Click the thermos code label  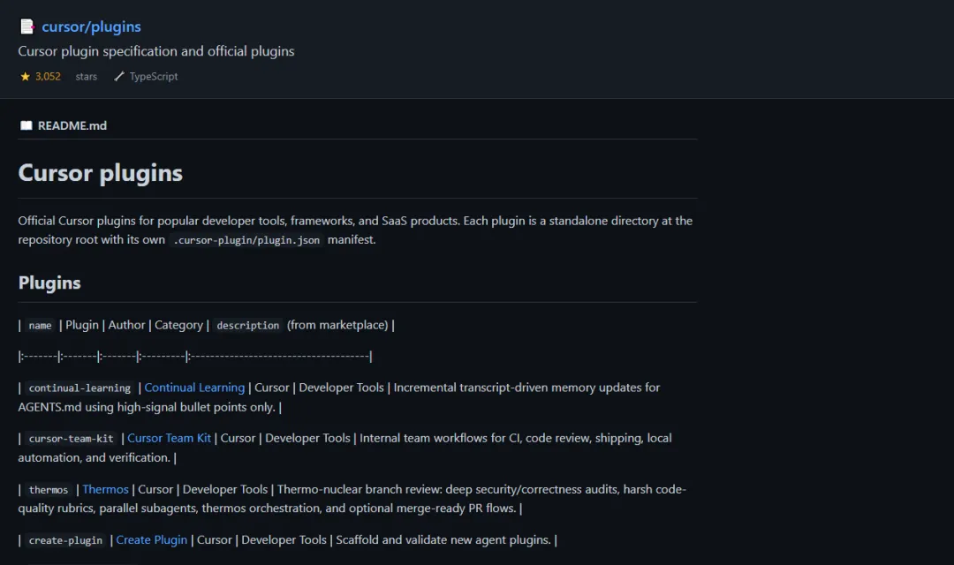tap(49, 490)
